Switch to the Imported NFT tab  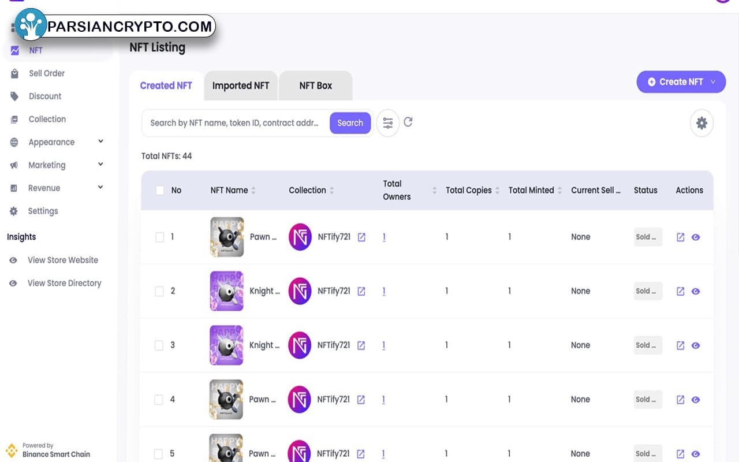[x=241, y=85]
